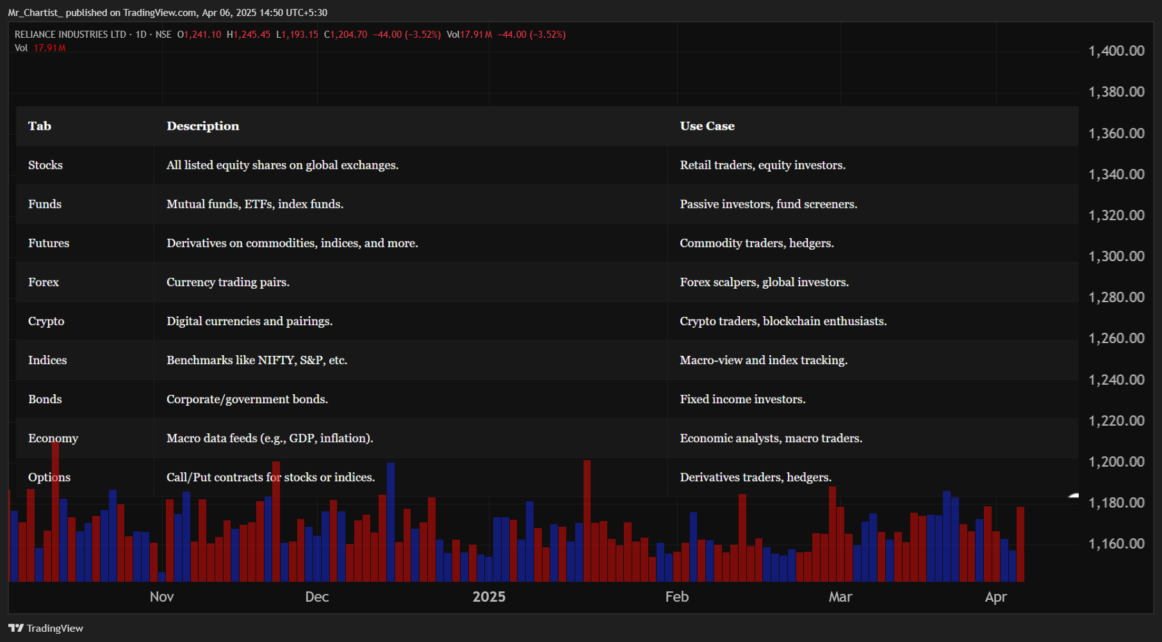Click 'Crypto traders, blockchain enthusiasts.' use case
Image resolution: width=1162 pixels, height=642 pixels.
(783, 321)
